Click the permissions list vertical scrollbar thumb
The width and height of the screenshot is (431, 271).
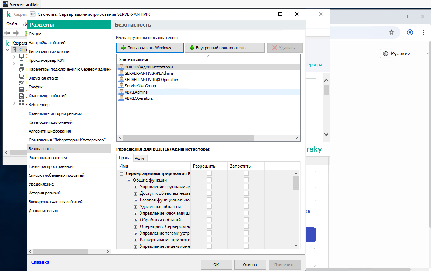tap(296, 183)
